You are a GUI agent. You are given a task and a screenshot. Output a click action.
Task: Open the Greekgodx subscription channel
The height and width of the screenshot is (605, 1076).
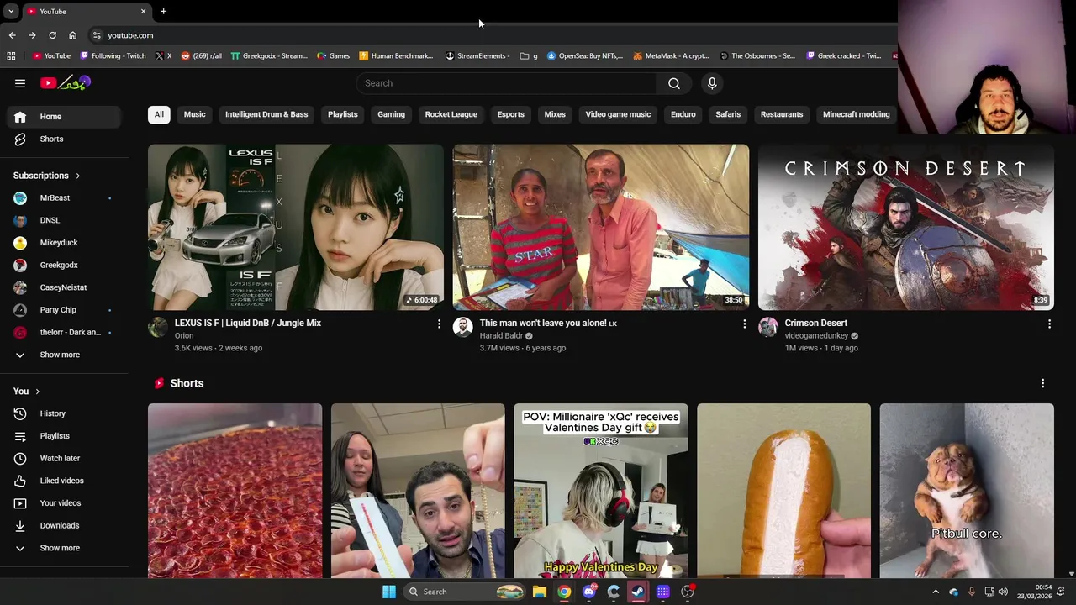tap(64, 265)
